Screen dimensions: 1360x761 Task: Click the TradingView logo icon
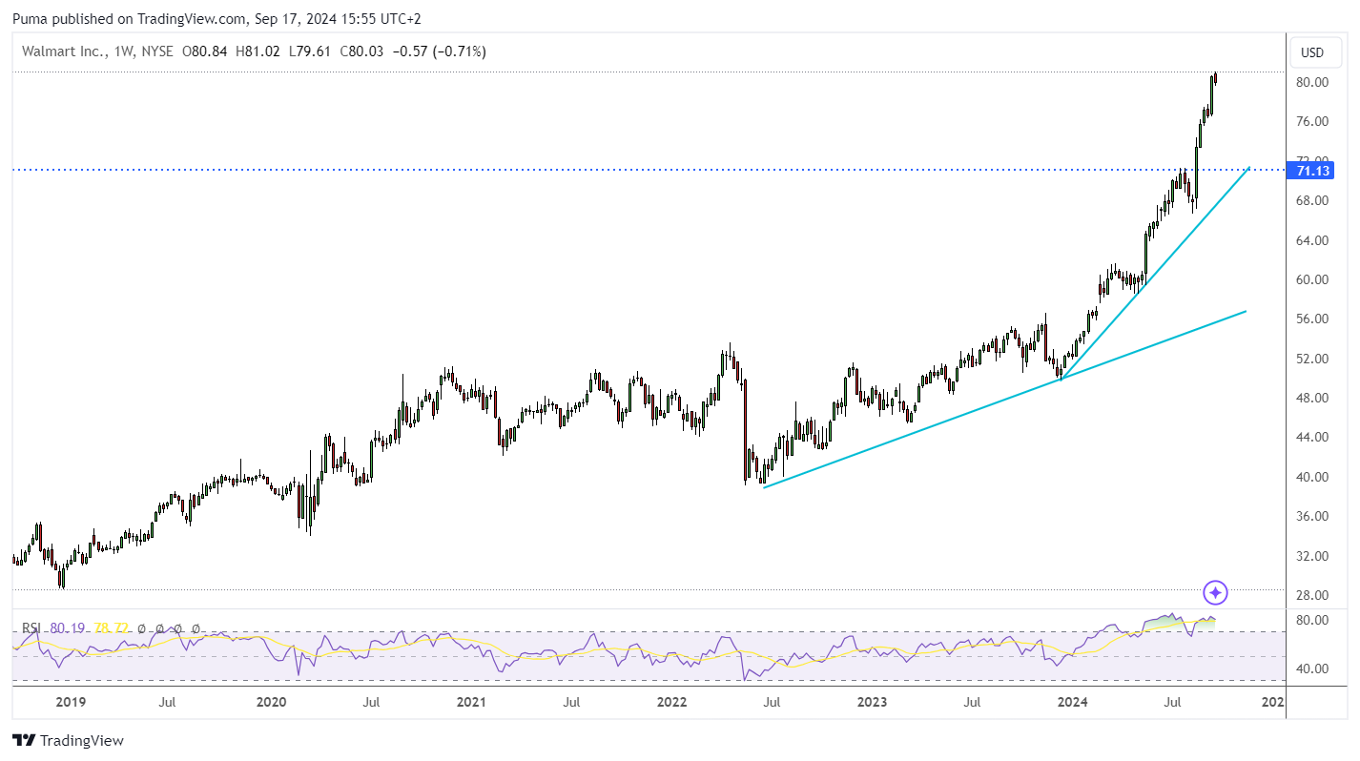click(24, 740)
